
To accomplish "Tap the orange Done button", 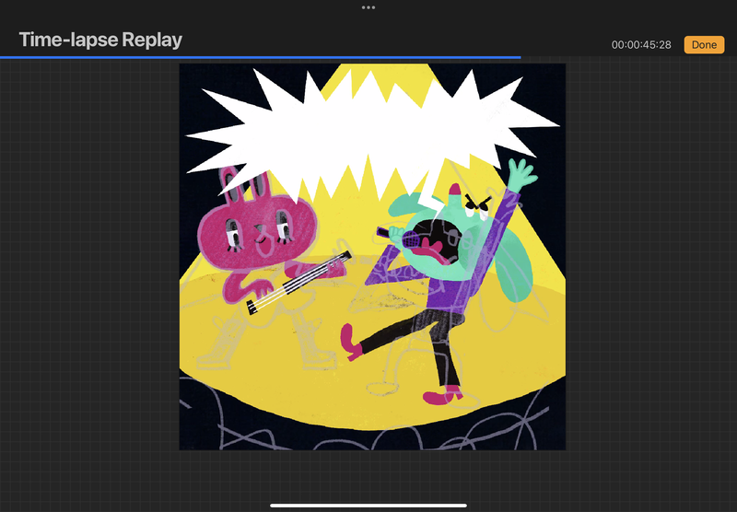I will [x=704, y=44].
